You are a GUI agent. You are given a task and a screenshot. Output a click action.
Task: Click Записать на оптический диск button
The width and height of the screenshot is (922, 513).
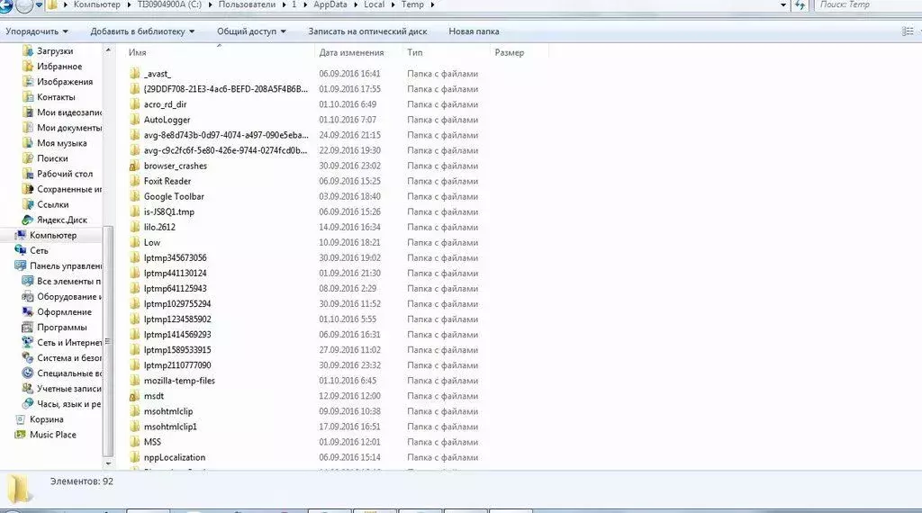tap(367, 31)
